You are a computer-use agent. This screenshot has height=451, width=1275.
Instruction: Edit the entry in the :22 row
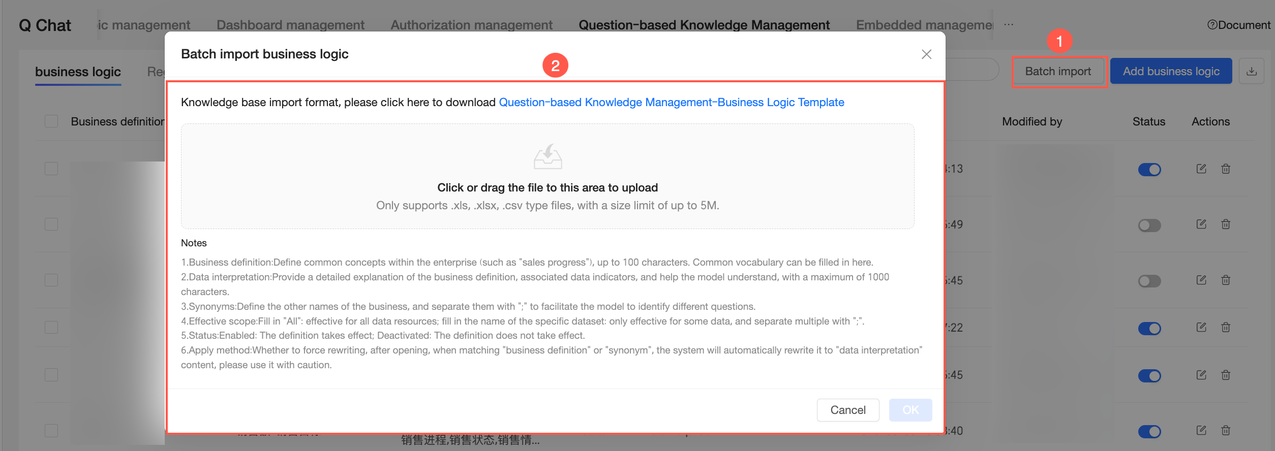(1201, 327)
